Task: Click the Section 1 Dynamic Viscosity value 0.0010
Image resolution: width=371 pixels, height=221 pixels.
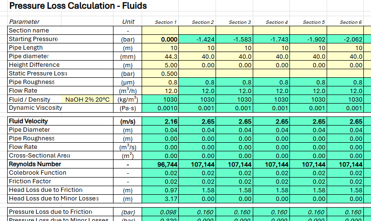Action: [160, 108]
